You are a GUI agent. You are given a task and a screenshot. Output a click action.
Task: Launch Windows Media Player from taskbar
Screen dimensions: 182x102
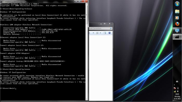(177, 18)
